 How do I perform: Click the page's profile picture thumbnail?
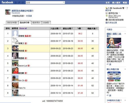pos(8,12)
